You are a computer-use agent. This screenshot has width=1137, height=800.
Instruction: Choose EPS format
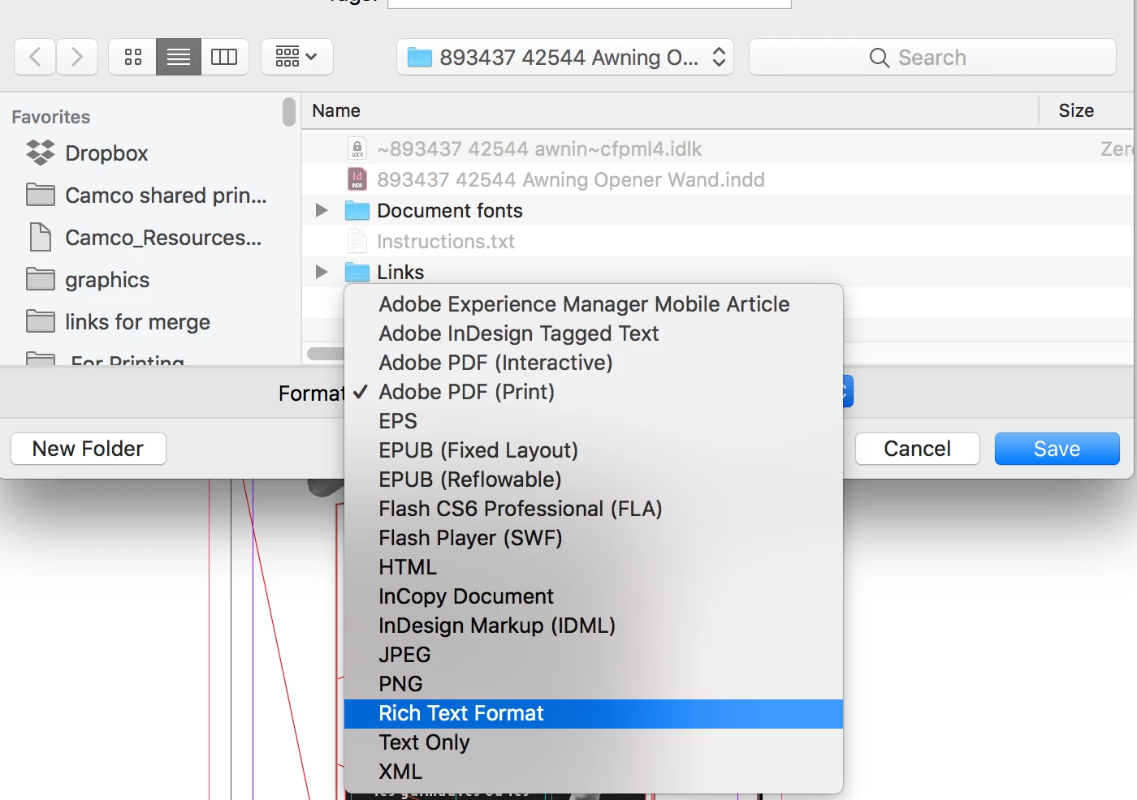click(x=594, y=421)
